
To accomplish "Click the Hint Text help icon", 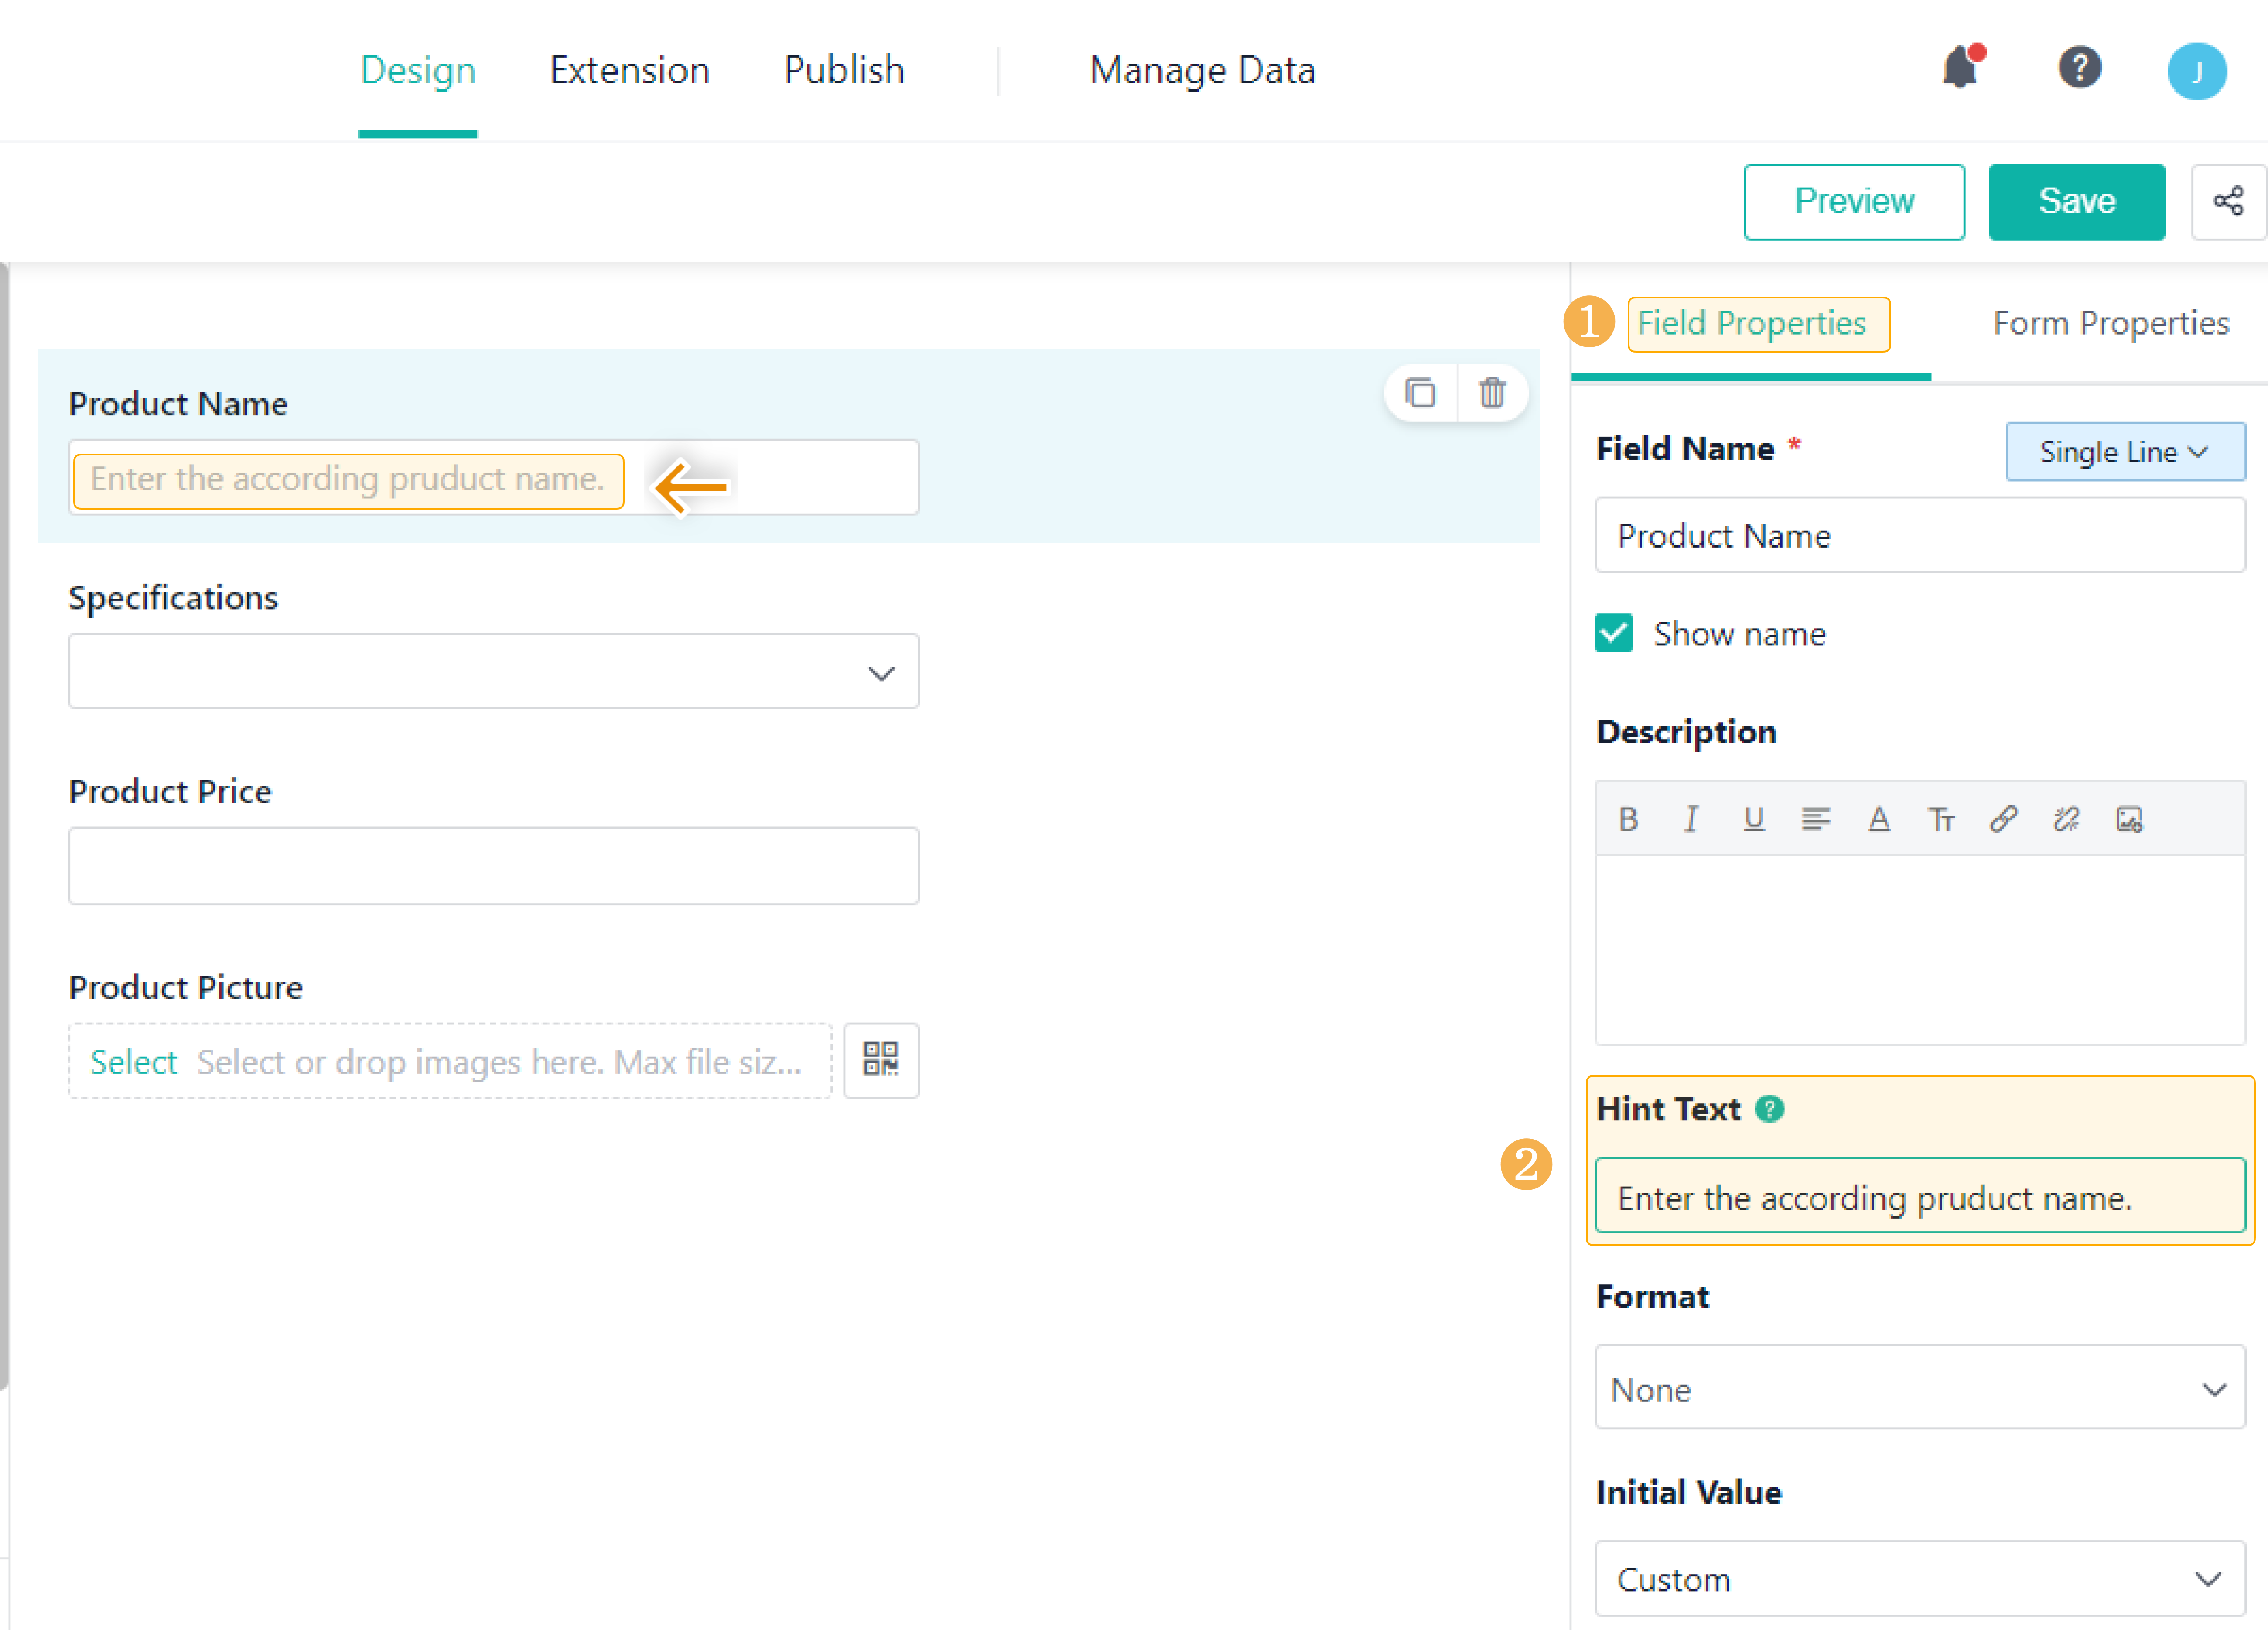I will pyautogui.click(x=1769, y=1109).
